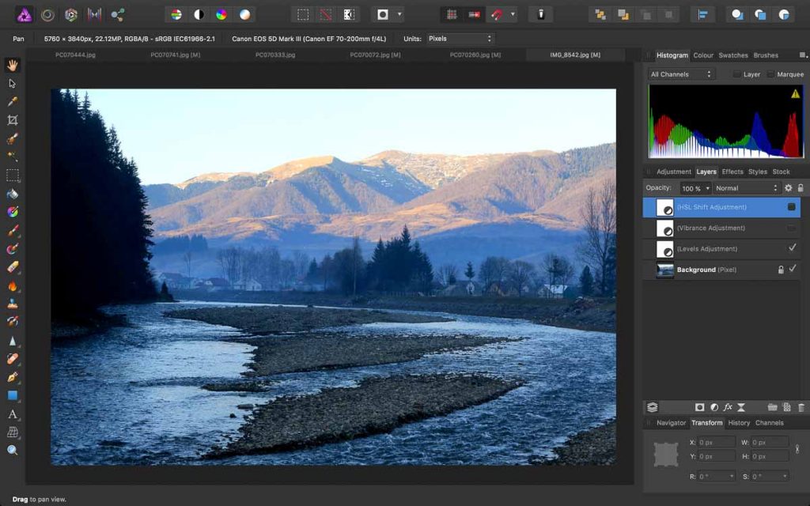
Task: Toggle visibility of the HSL Shift Adjustment layer
Action: pos(792,207)
